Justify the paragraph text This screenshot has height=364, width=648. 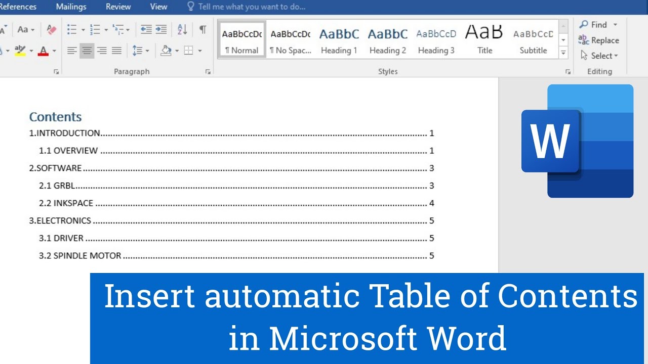(x=117, y=51)
